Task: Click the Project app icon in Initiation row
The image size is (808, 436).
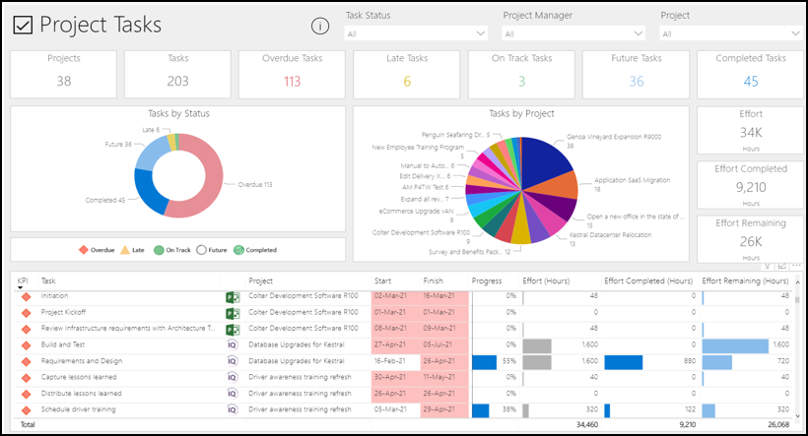Action: [233, 297]
